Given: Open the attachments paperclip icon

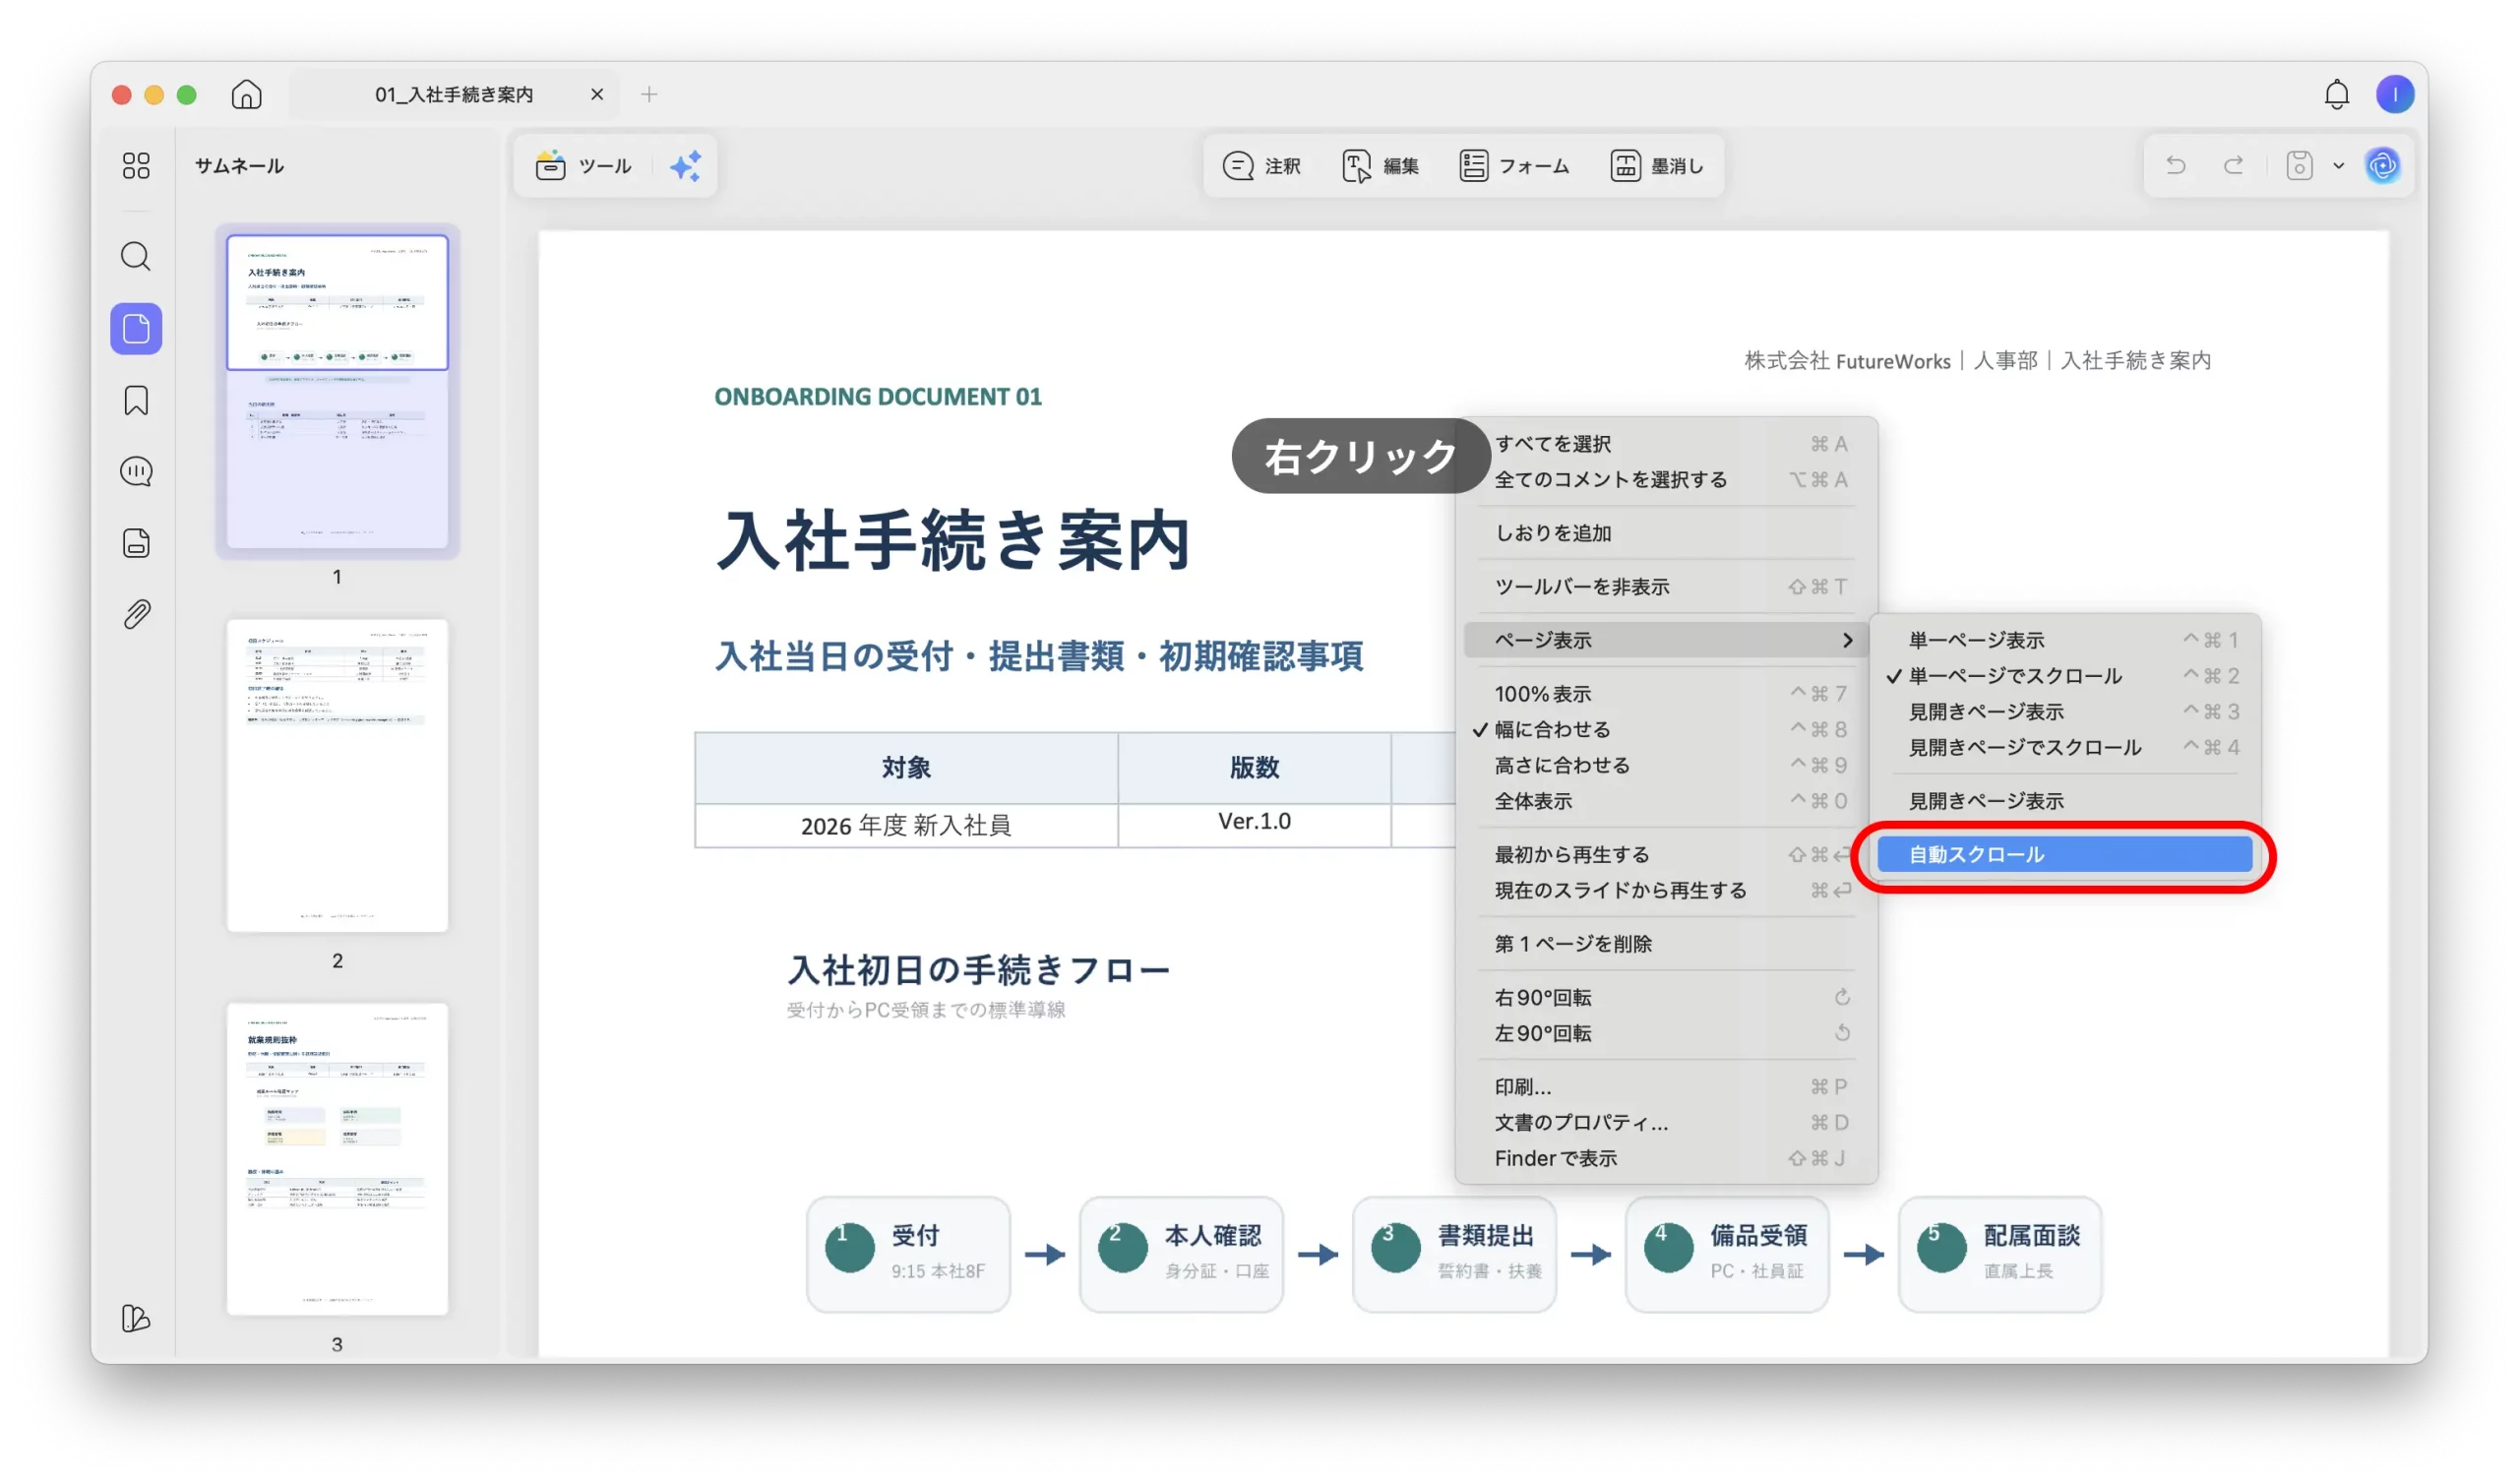Looking at the screenshot, I should point(136,615).
